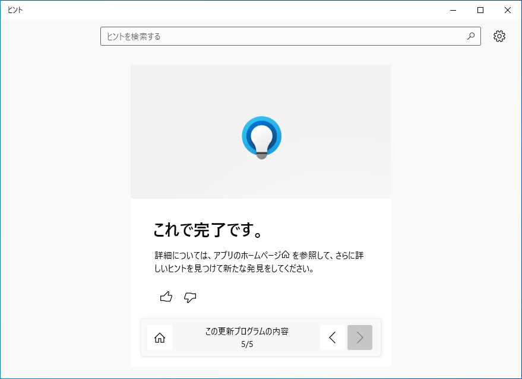Screen dimensions: 522x379
Task: Go back to the previous tip
Action: [x=333, y=337]
